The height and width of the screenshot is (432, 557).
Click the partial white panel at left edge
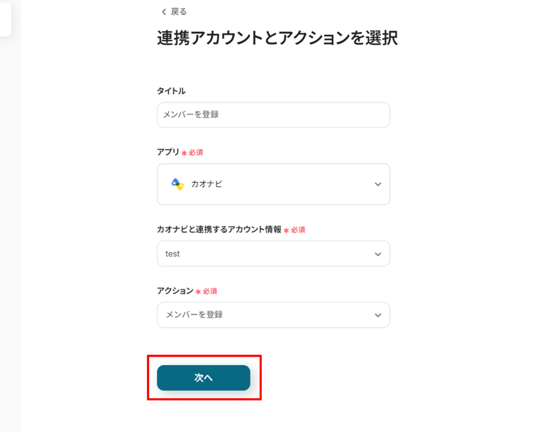5,17
